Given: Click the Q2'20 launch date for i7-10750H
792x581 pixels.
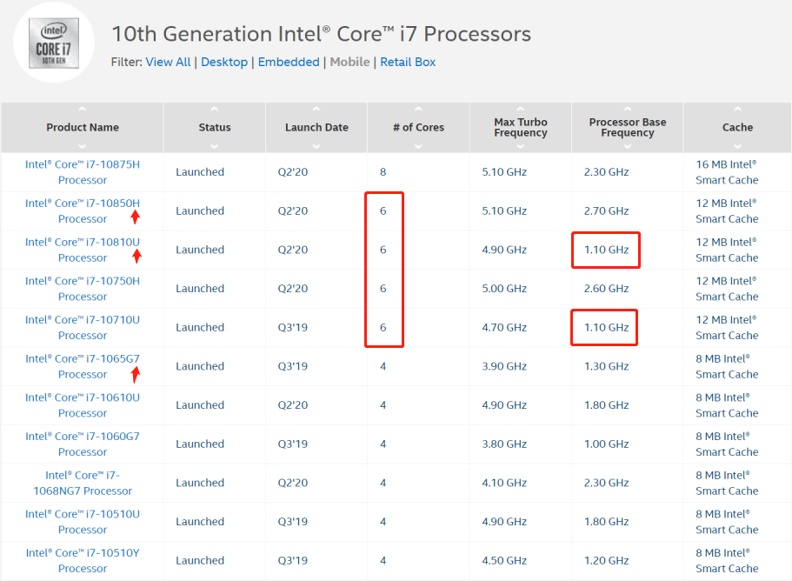Looking at the screenshot, I should pyautogui.click(x=292, y=289).
